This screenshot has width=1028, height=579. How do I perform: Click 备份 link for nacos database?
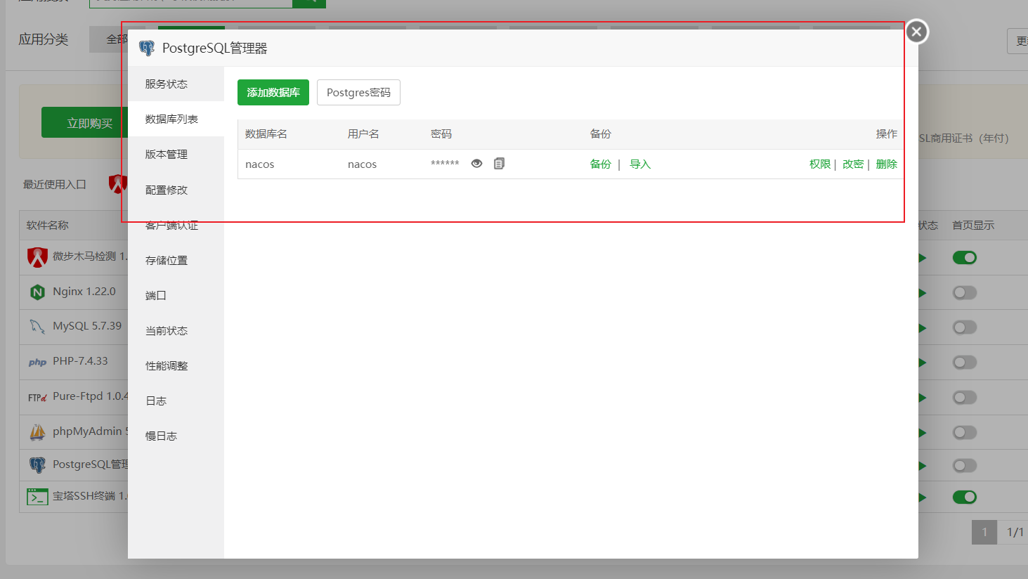[x=601, y=164]
